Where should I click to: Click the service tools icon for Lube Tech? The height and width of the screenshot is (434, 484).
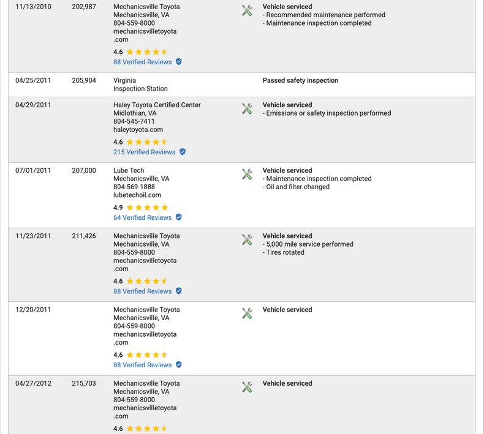pyautogui.click(x=247, y=174)
